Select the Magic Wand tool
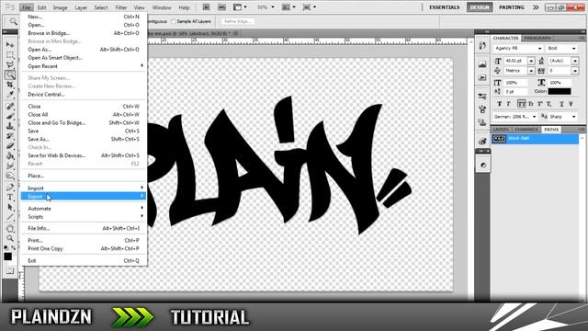This screenshot has height=331, width=588. click(10, 75)
